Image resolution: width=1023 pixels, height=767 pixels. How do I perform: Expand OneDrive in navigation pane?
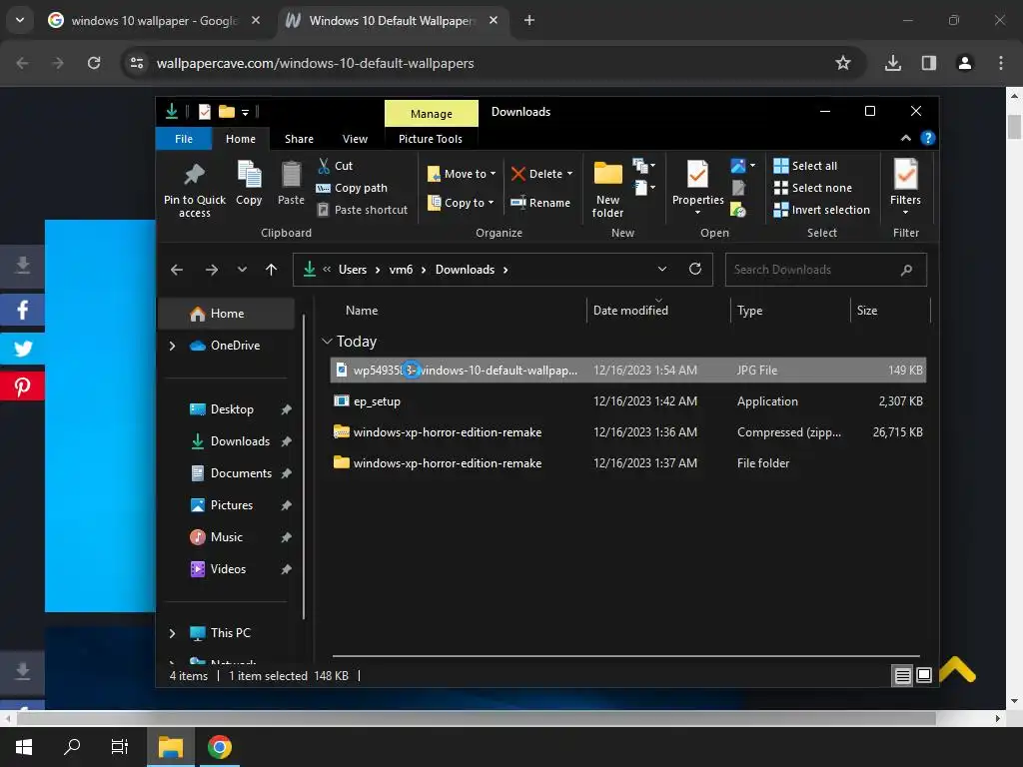pos(172,346)
